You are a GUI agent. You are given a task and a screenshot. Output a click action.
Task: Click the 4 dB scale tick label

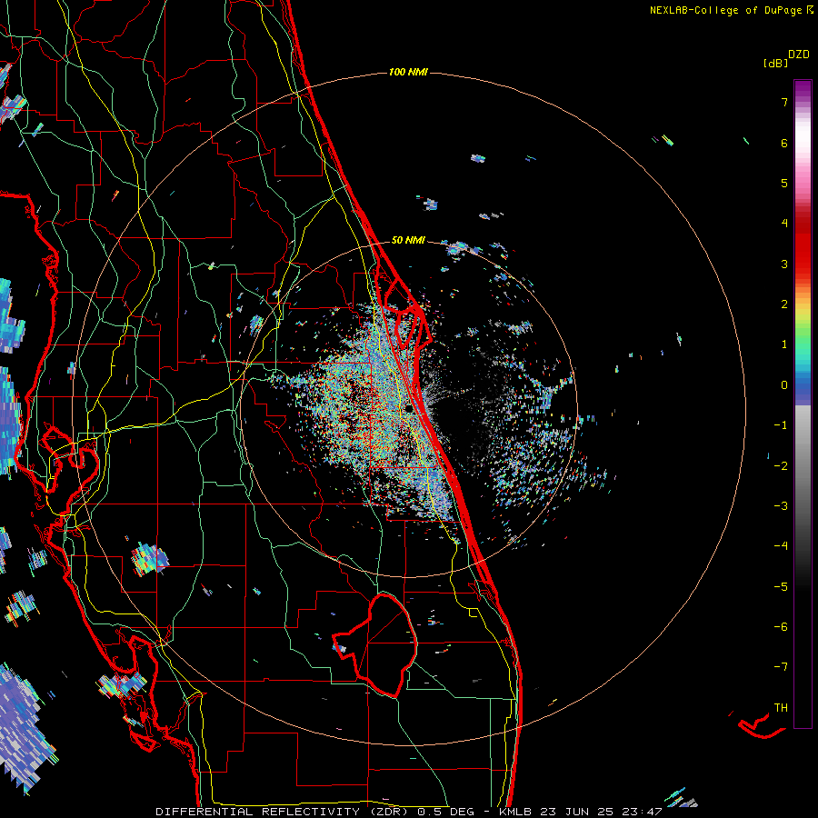click(x=784, y=224)
